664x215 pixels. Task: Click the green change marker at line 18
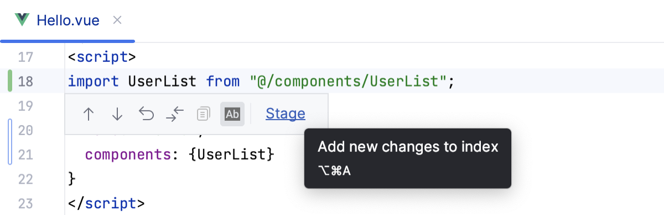pyautogui.click(x=11, y=81)
